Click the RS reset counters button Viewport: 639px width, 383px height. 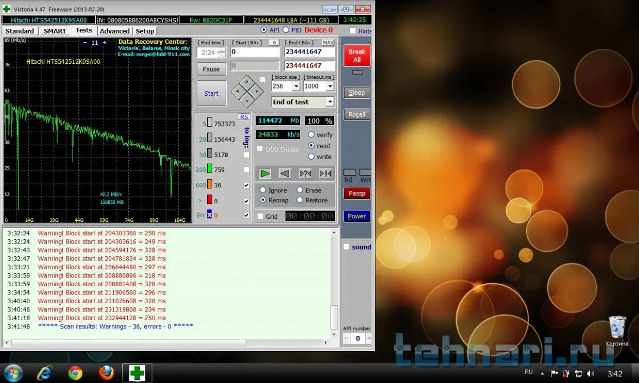click(244, 117)
